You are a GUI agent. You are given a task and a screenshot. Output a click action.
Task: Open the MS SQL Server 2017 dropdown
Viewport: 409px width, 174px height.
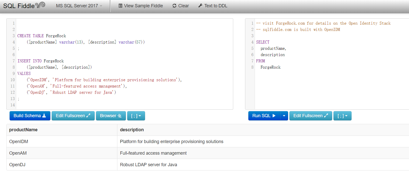tap(79, 6)
